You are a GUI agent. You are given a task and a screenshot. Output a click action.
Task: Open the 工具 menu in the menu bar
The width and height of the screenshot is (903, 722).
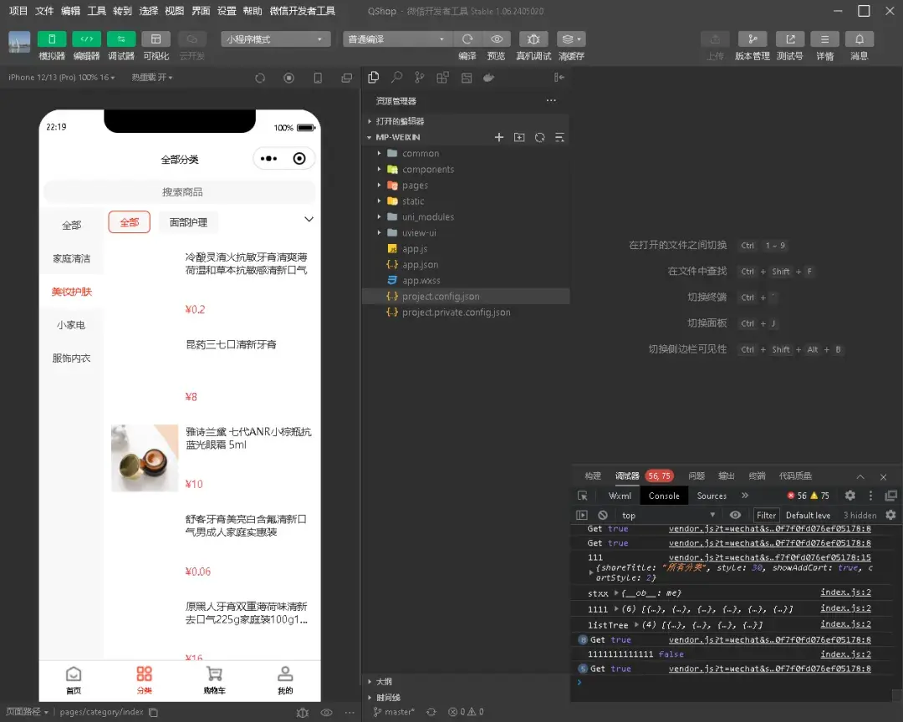(96, 11)
